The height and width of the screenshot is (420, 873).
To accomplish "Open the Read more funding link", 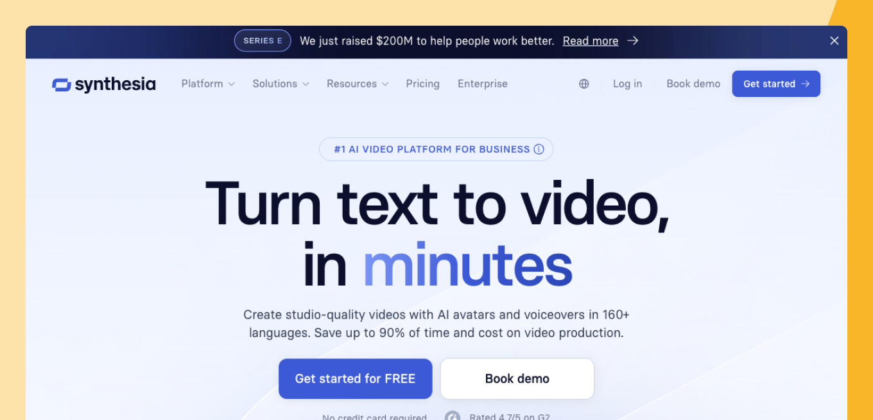I will point(591,41).
